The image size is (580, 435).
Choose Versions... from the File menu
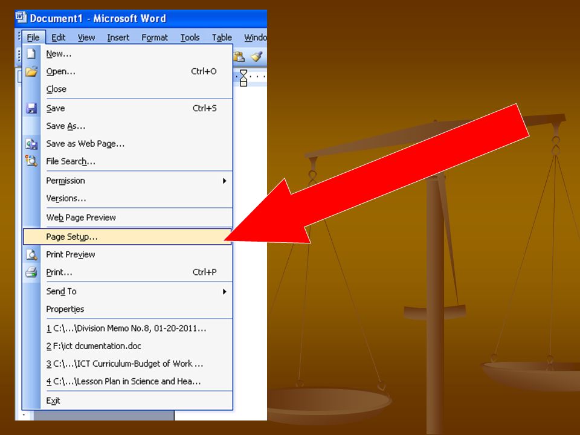coord(127,198)
